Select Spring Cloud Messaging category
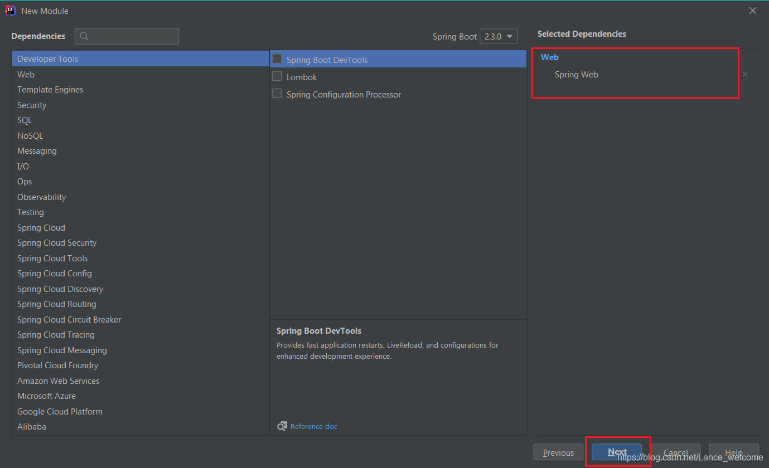Viewport: 769px width, 468px height. 140,350
